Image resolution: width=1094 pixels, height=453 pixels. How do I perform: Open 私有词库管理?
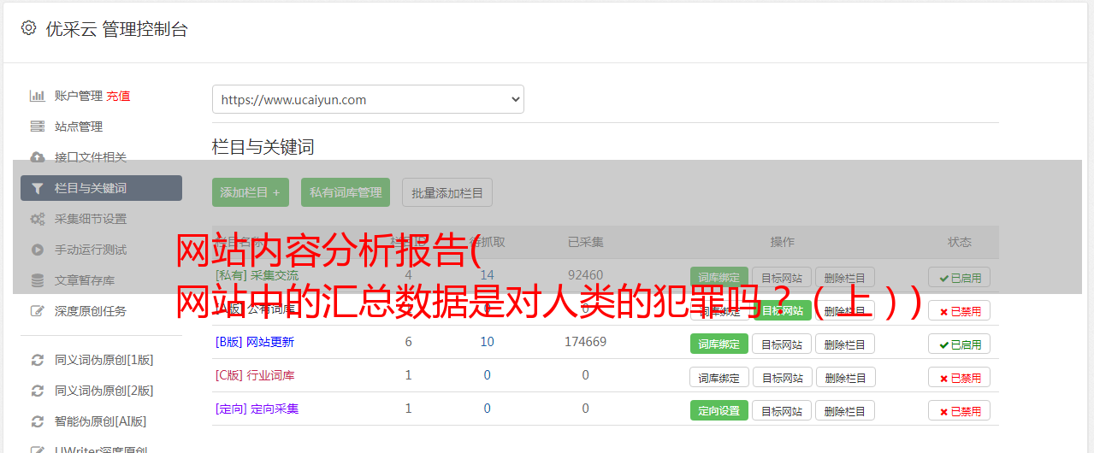(346, 192)
